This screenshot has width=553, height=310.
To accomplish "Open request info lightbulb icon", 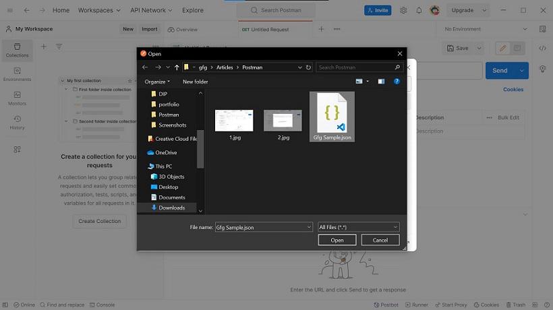I will click(542, 69).
